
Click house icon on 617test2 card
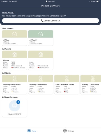point(41,34)
